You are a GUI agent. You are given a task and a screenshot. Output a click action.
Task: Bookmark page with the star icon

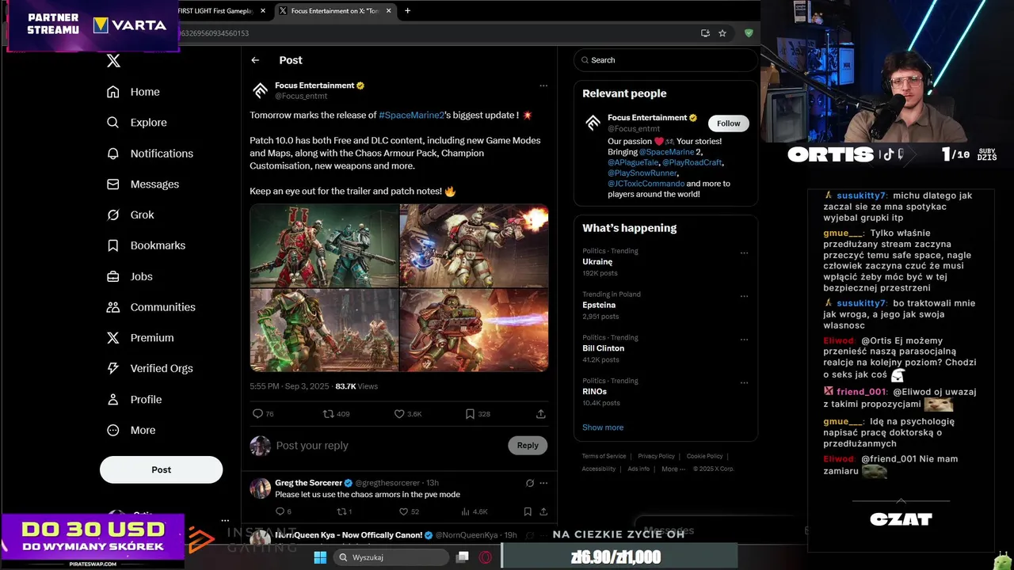point(722,33)
